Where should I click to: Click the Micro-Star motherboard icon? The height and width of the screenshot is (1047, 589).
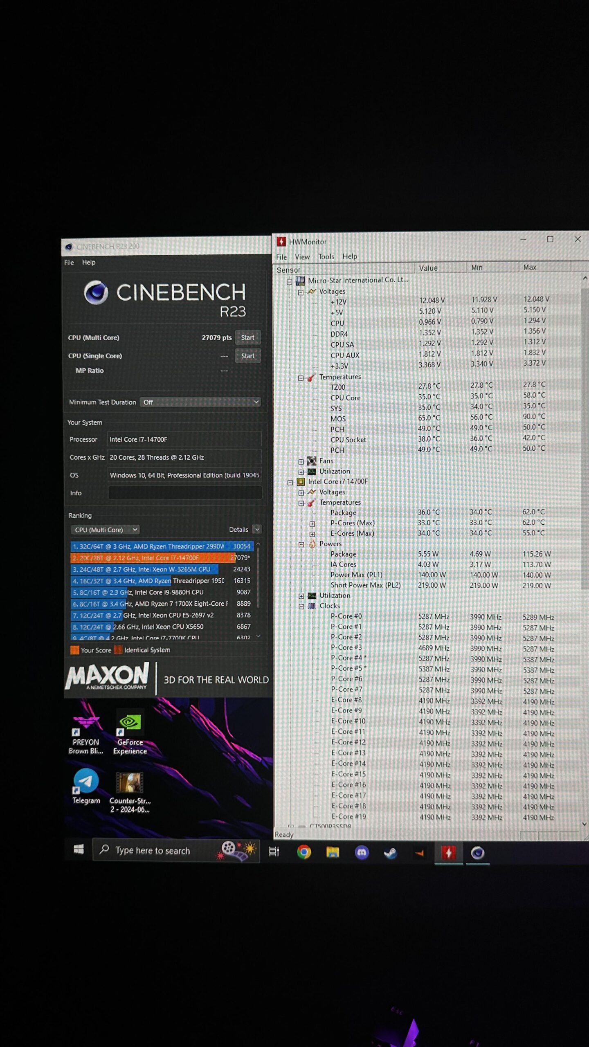[300, 281]
